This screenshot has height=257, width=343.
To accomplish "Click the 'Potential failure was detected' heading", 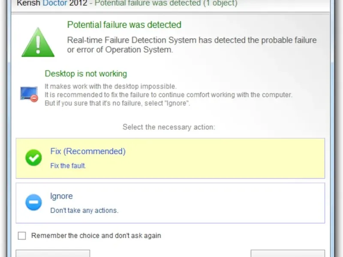I will pyautogui.click(x=124, y=25).
